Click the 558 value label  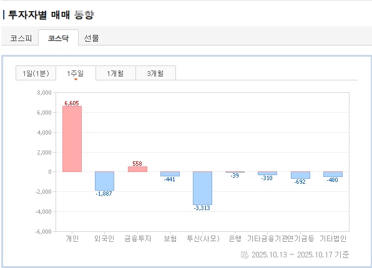137,163
